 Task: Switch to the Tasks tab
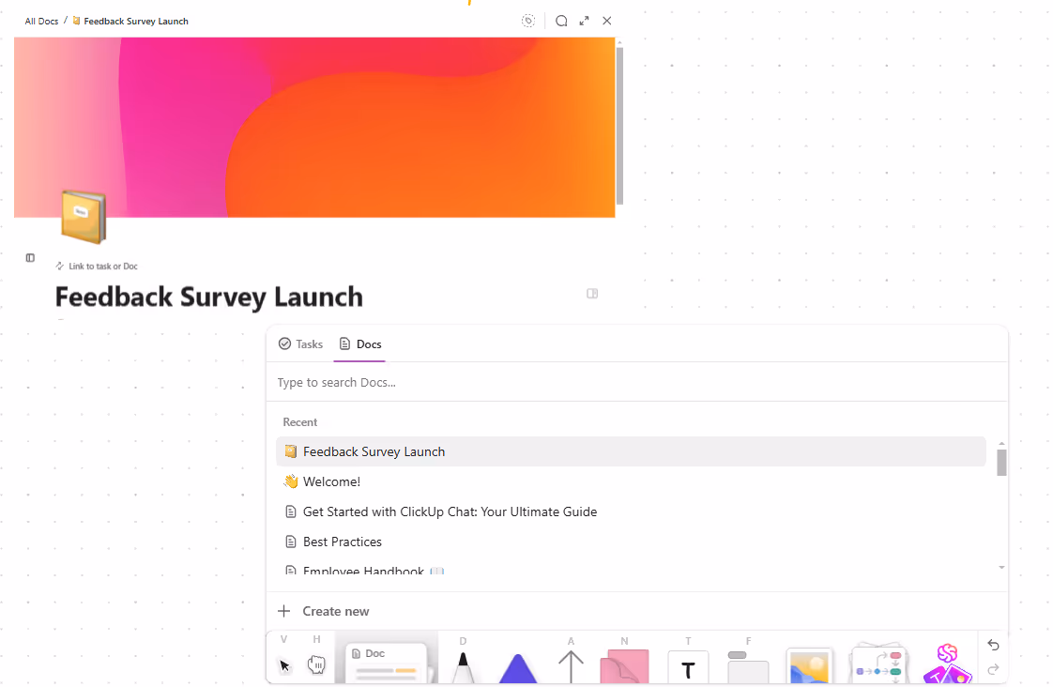(299, 343)
